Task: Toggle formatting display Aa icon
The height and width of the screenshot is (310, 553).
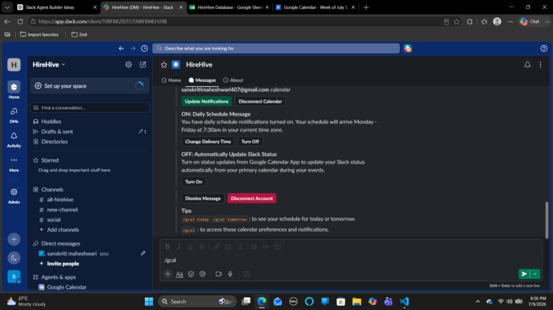Action: 180,274
